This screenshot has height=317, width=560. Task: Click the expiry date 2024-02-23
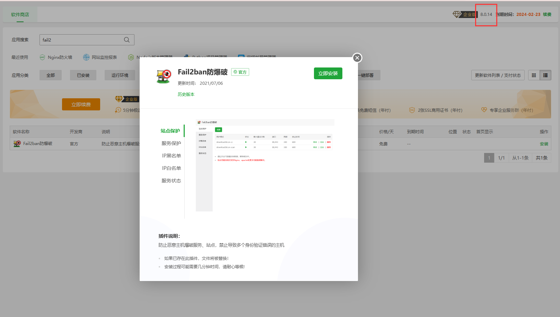[528, 15]
